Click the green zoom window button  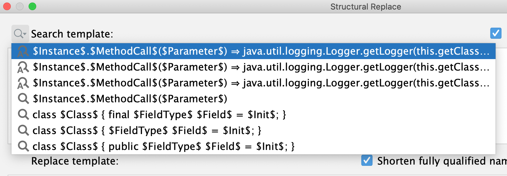pyautogui.click(x=32, y=6)
